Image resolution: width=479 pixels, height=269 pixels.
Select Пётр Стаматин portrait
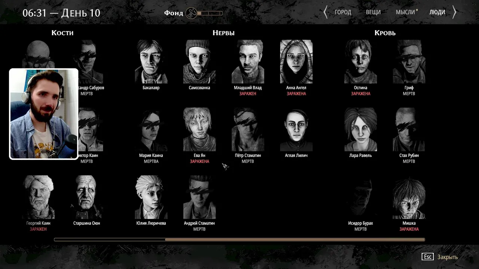coord(248,129)
